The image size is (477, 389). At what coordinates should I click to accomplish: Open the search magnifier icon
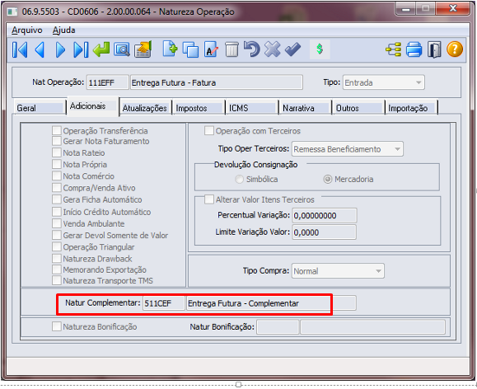coord(122,49)
